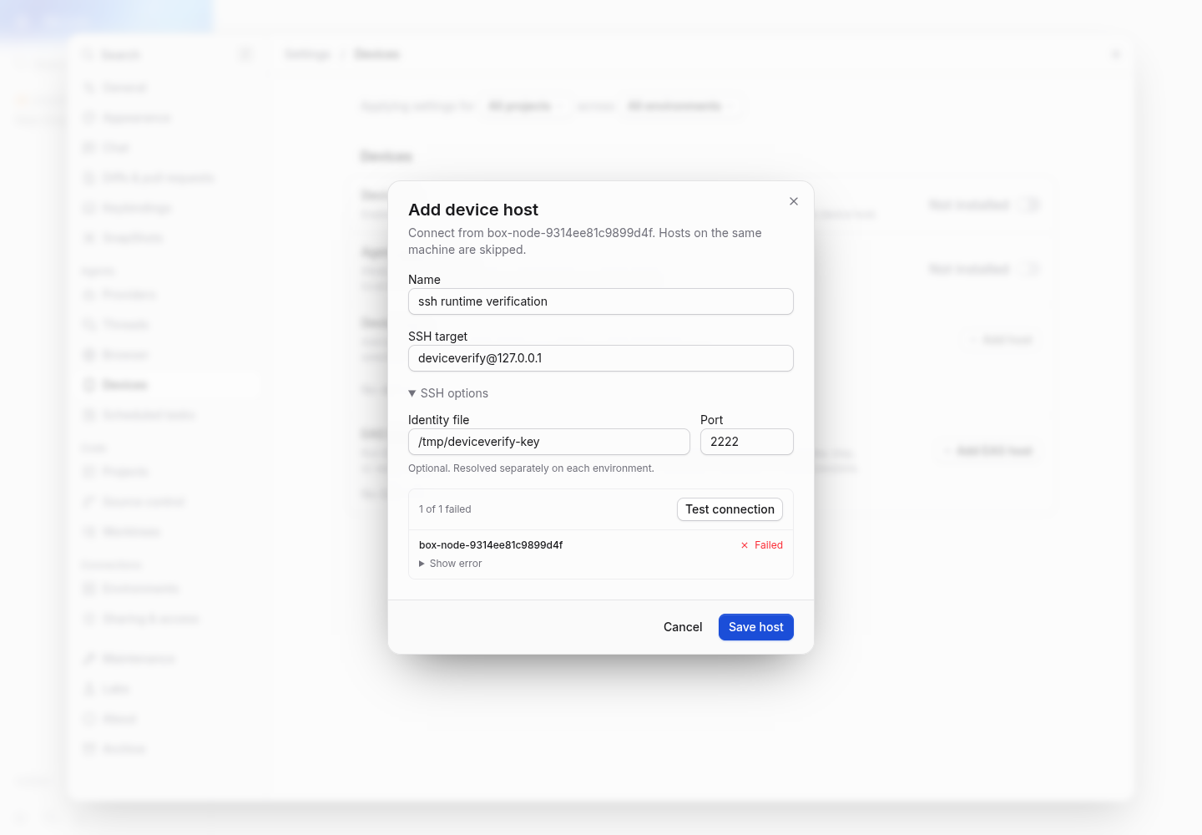Toggle the lower Not installed switch

click(1033, 269)
